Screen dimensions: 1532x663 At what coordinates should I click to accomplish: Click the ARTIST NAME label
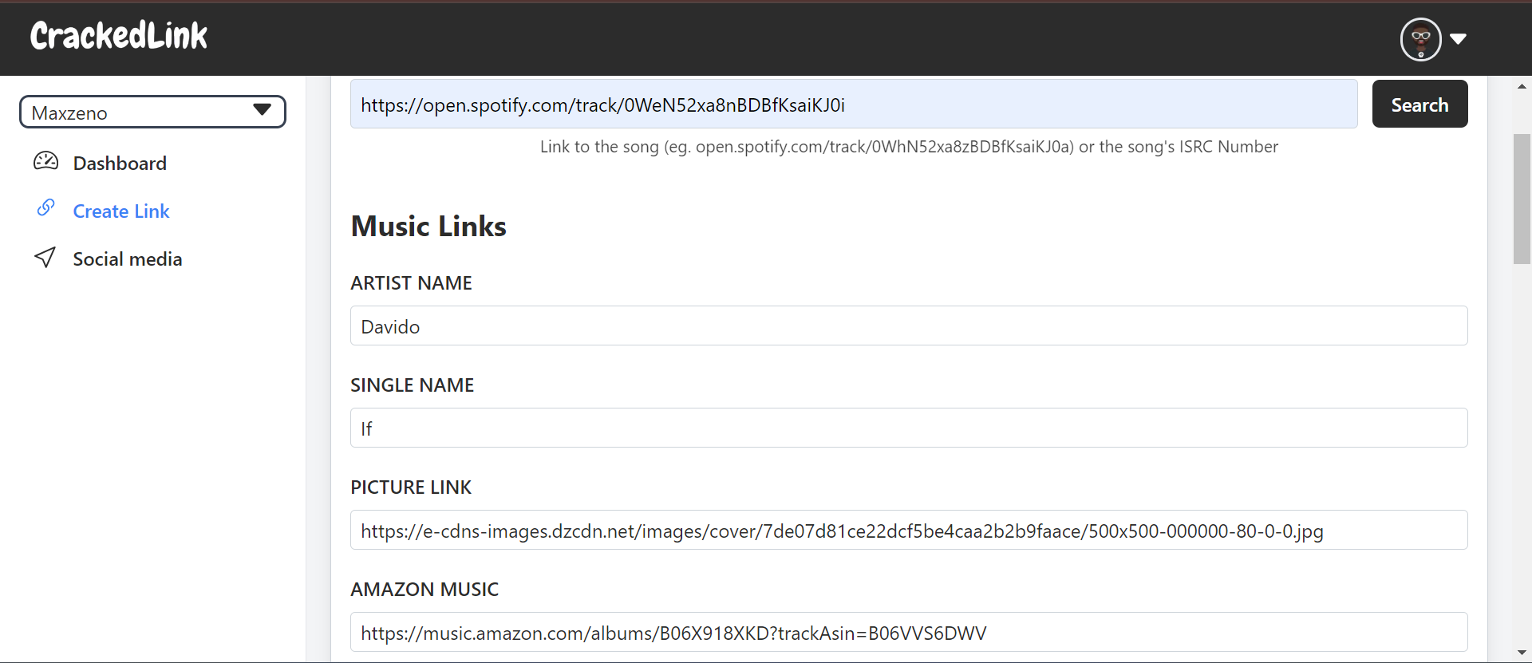[x=411, y=283]
